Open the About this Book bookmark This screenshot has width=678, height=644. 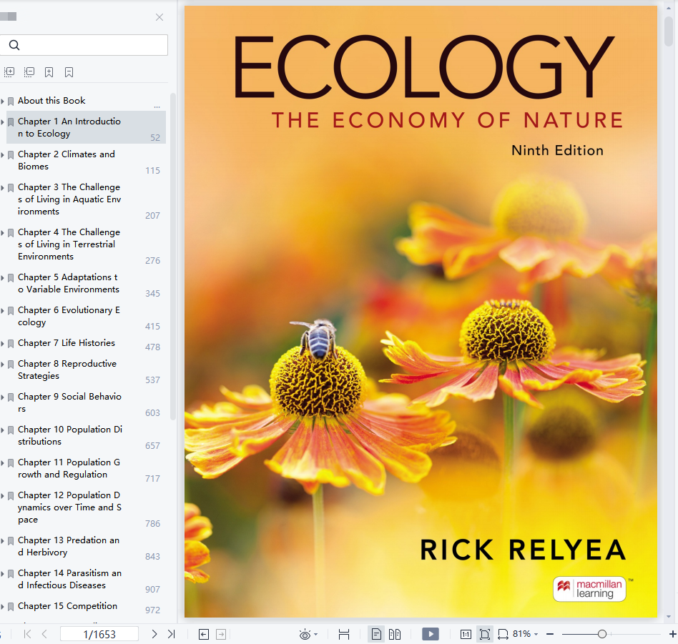coord(51,101)
